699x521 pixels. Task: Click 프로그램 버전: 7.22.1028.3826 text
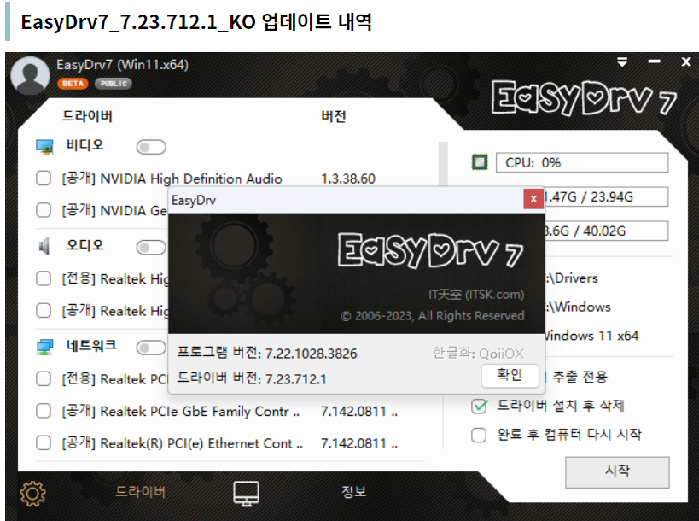point(267,354)
